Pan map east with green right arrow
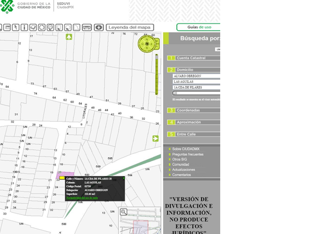This screenshot has height=234, width=312. coord(156,139)
